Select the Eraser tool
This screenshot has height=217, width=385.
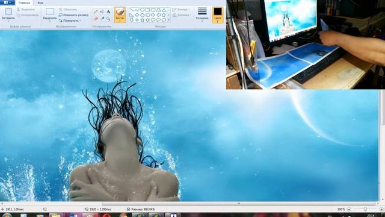[x=96, y=19]
